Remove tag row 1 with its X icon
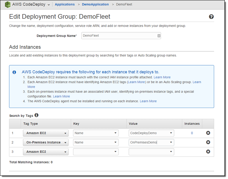This screenshot has width=228, height=179. pyautogui.click(x=208, y=133)
